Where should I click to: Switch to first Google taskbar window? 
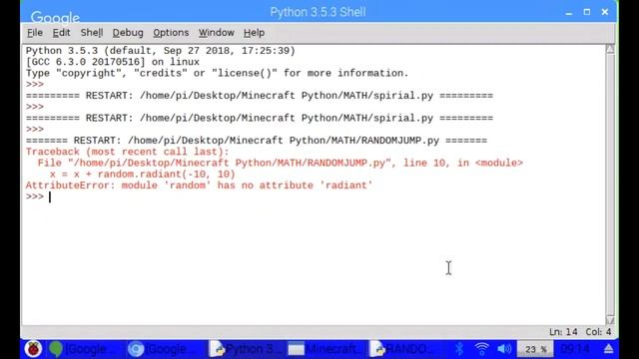pyautogui.click(x=84, y=349)
